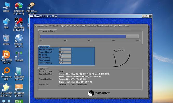Launch the DG分区工具 partition tool
173x103 pixels.
pyautogui.click(x=6, y=55)
